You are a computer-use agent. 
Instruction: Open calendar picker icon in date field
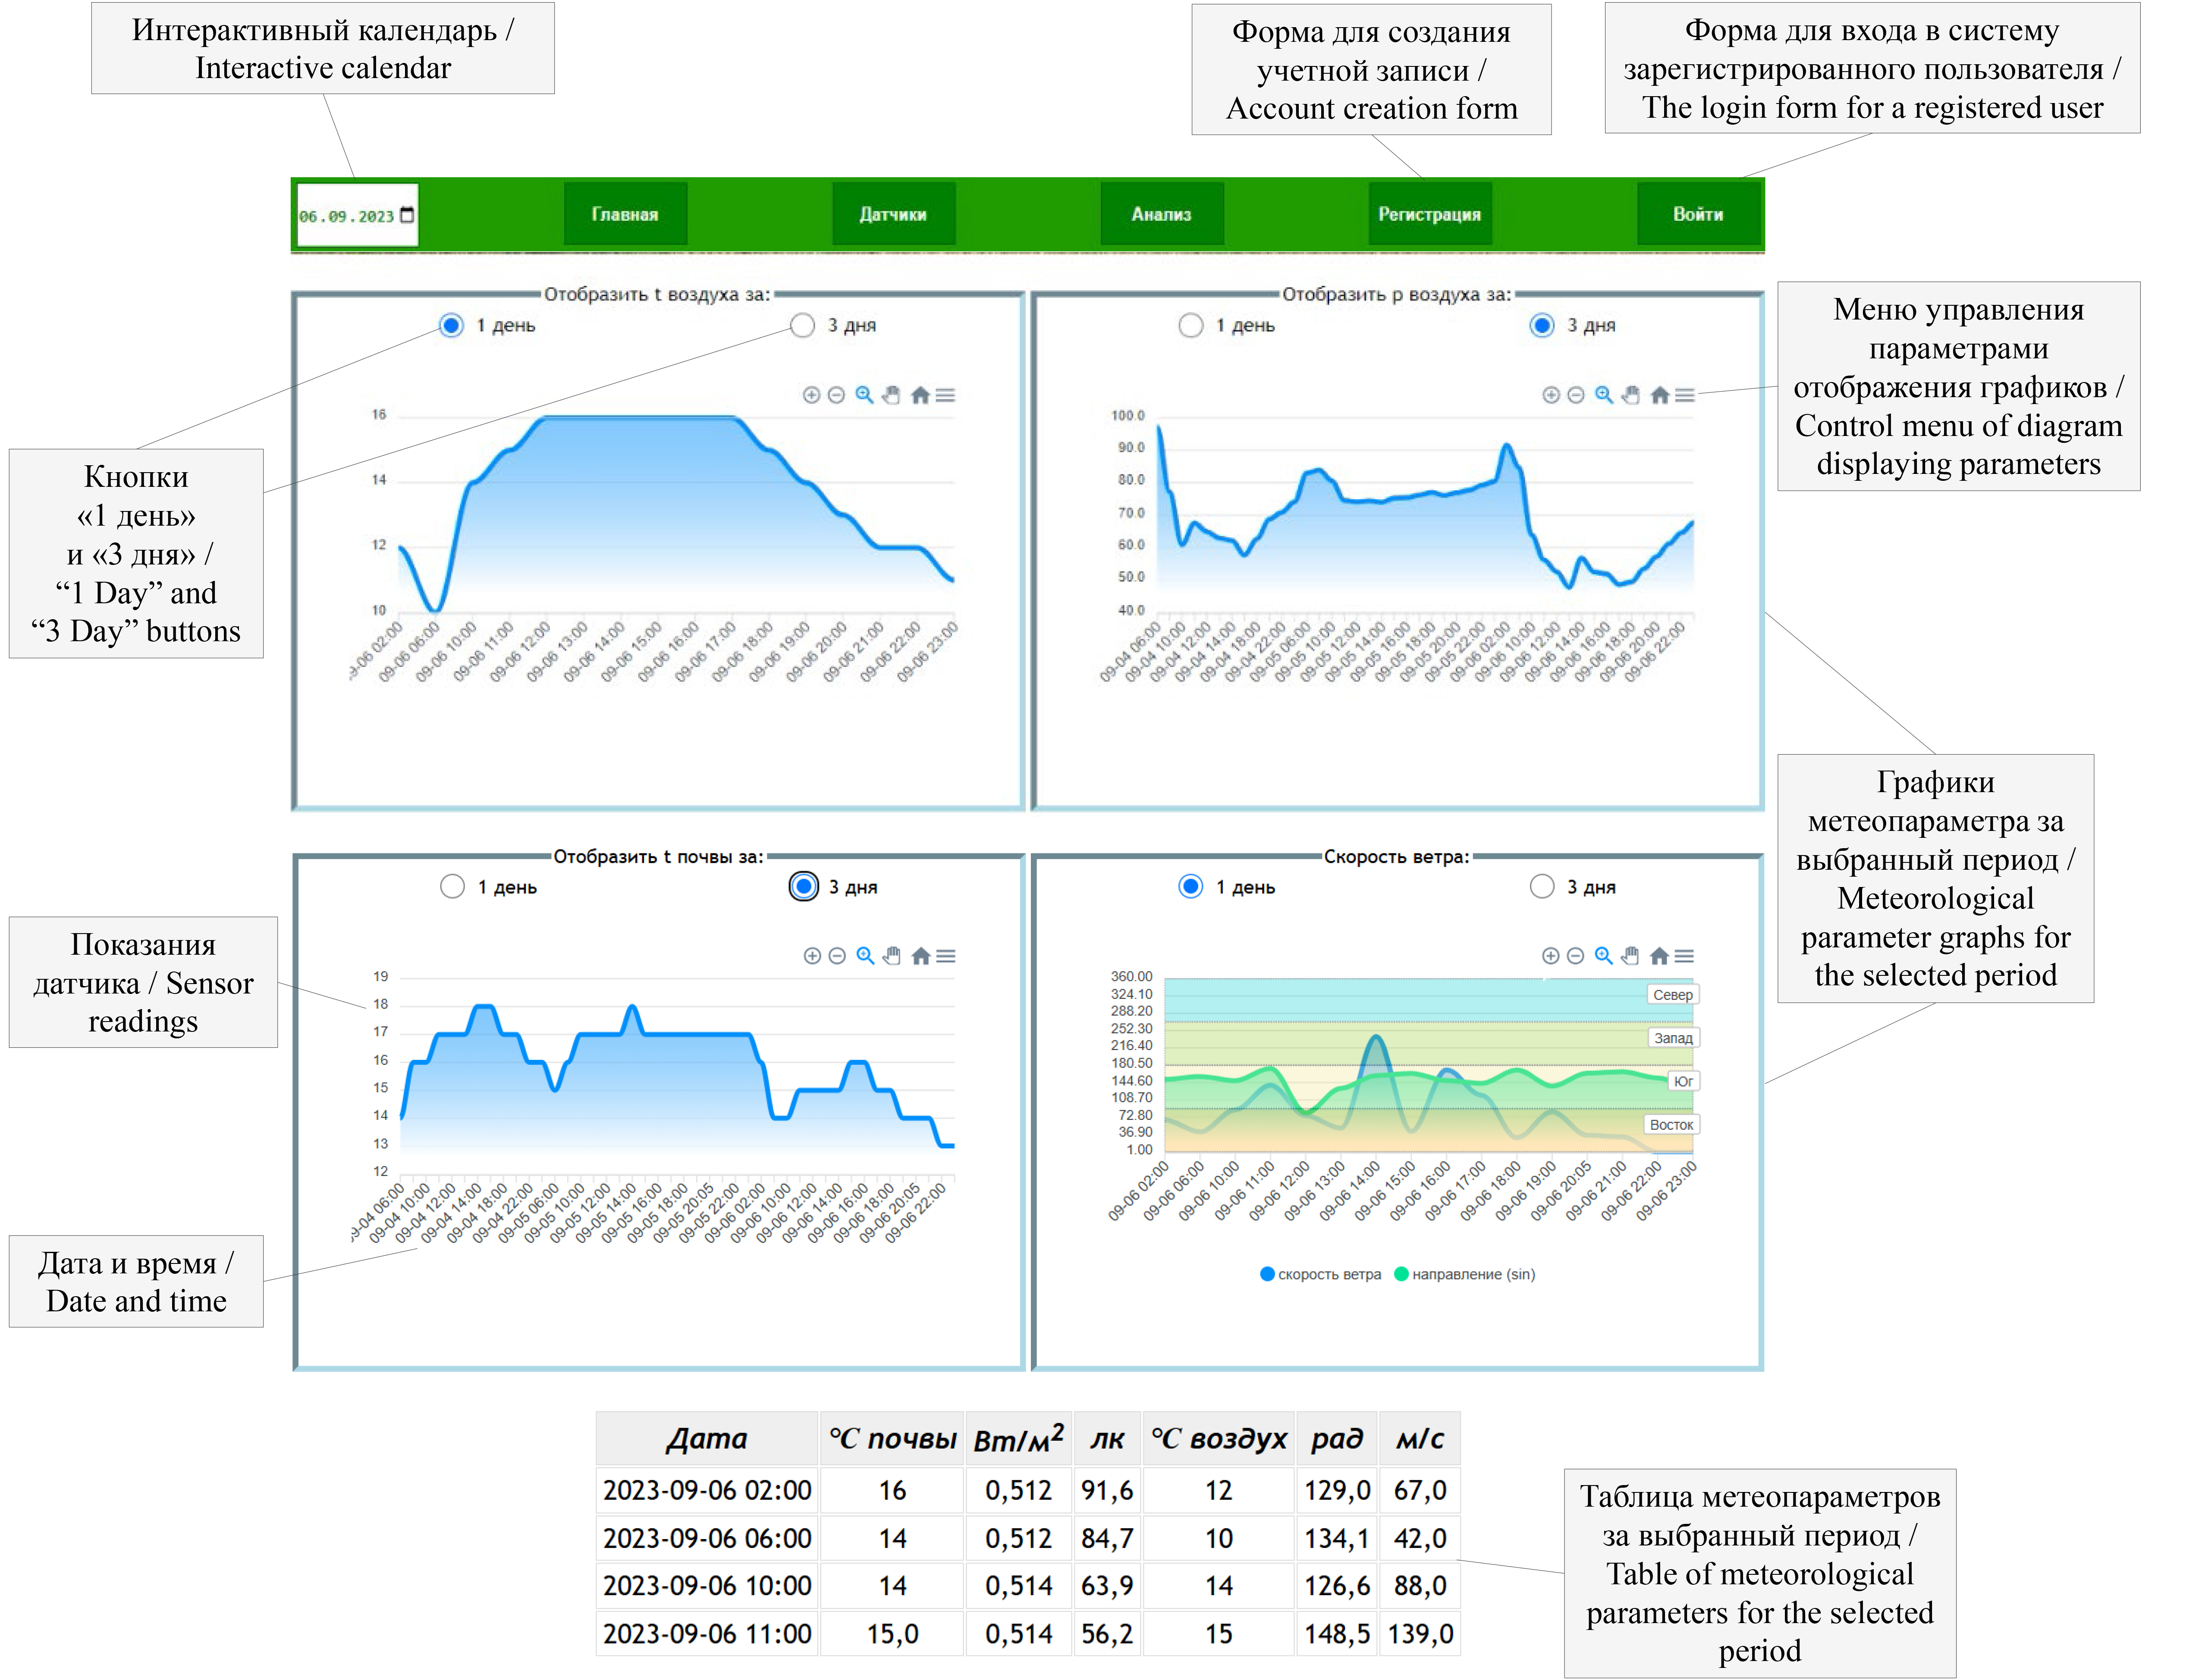click(x=407, y=215)
